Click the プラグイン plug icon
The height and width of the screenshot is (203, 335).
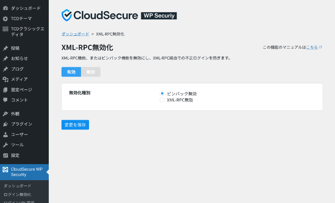coord(6,124)
